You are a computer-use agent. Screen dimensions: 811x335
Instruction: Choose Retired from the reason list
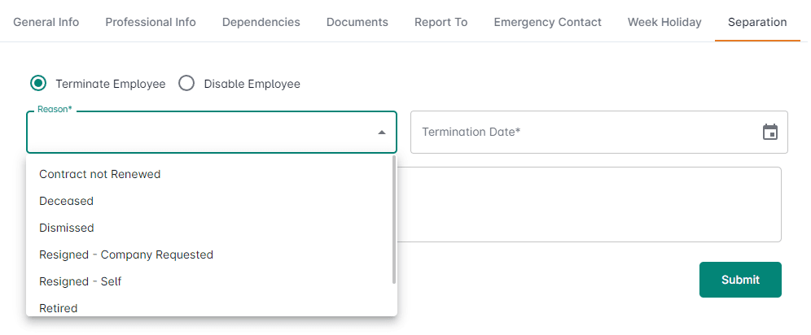coord(59,307)
